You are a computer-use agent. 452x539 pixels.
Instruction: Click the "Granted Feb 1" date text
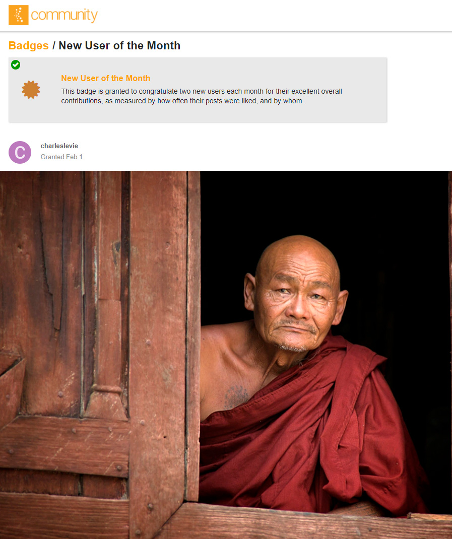click(61, 157)
